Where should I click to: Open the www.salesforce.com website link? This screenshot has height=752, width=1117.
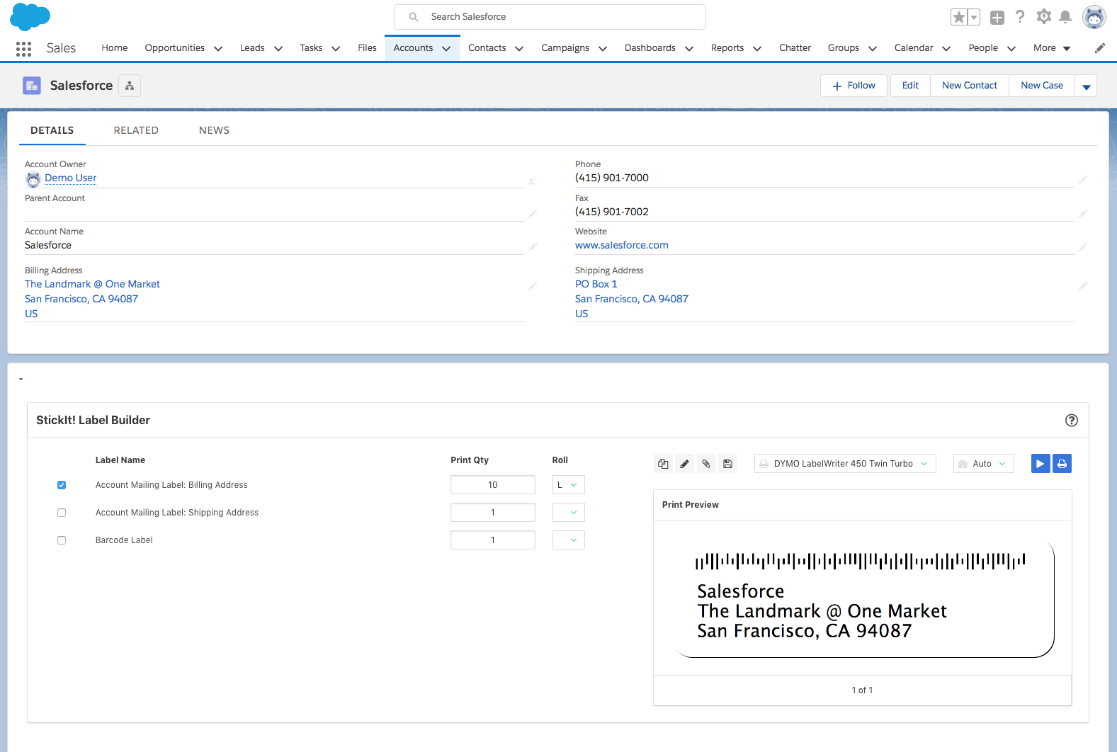tap(622, 245)
